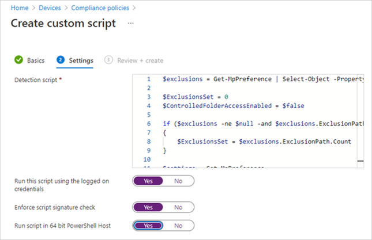This screenshot has width=372, height=240.
Task: Navigate to the Devices breadcrumb
Action: coord(52,8)
